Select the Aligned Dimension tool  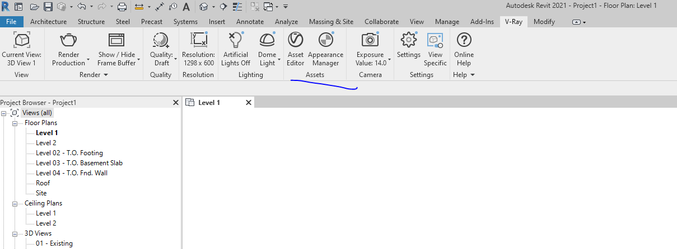[x=160, y=7]
